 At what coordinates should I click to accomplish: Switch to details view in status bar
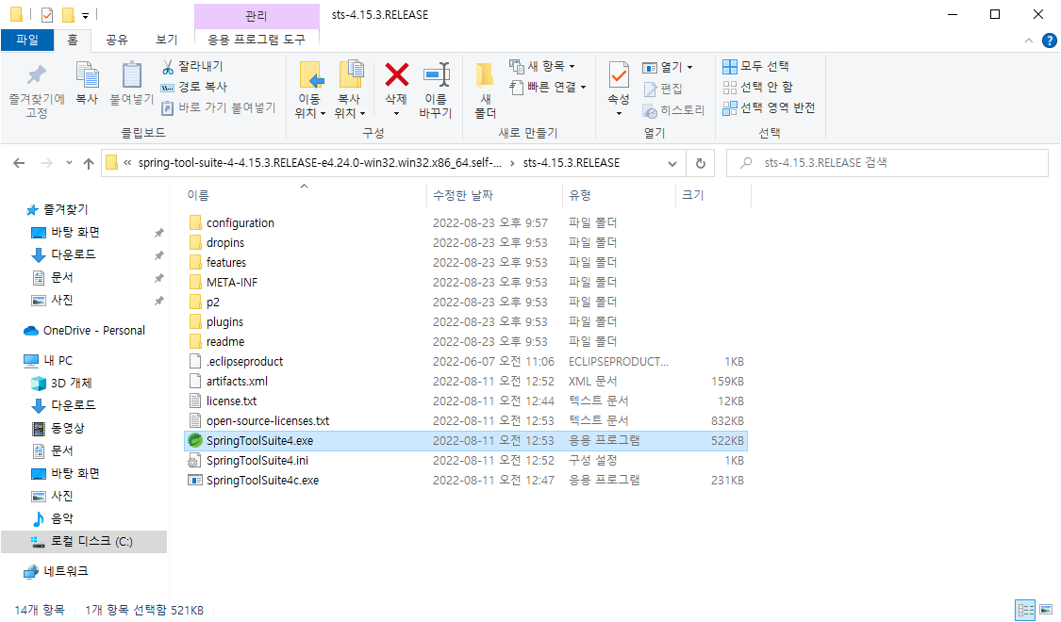[x=1024, y=611]
